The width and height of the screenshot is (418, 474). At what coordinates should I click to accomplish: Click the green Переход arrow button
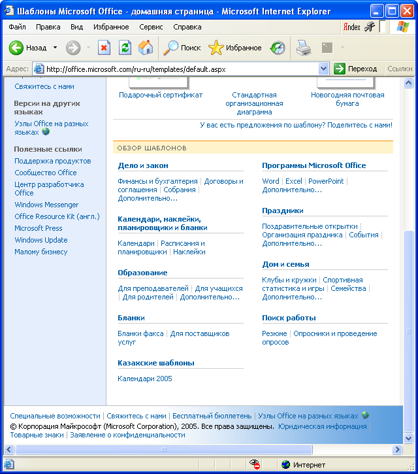tap(339, 69)
